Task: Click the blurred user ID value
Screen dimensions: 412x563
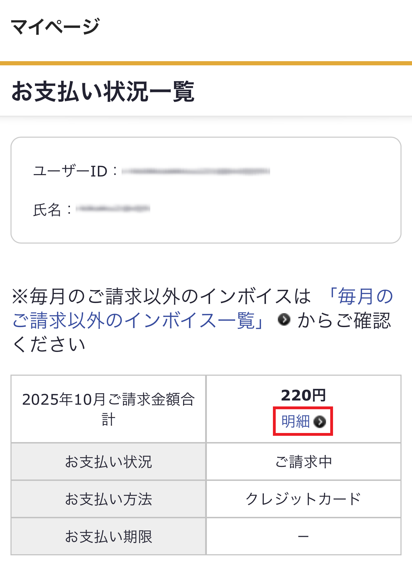Action: [x=196, y=171]
